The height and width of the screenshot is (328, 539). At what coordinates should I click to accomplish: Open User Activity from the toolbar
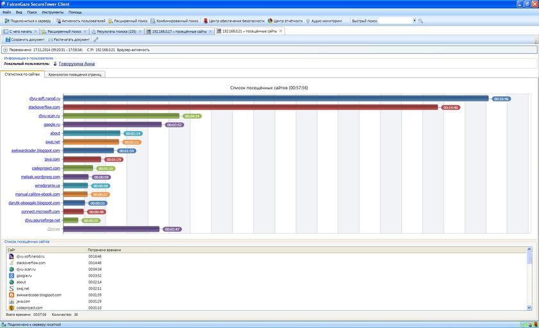(x=59, y=21)
